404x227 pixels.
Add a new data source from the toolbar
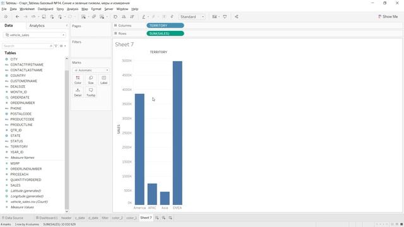pyautogui.click(x=52, y=17)
